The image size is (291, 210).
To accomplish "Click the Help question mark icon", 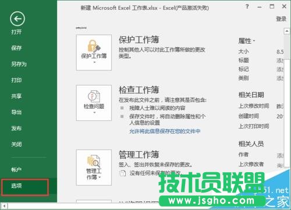I will click(x=247, y=6).
